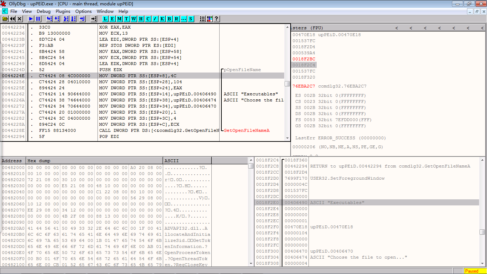Click the Address column header in dump pane
Viewport: 487px width, 274px height.
tap(13, 161)
